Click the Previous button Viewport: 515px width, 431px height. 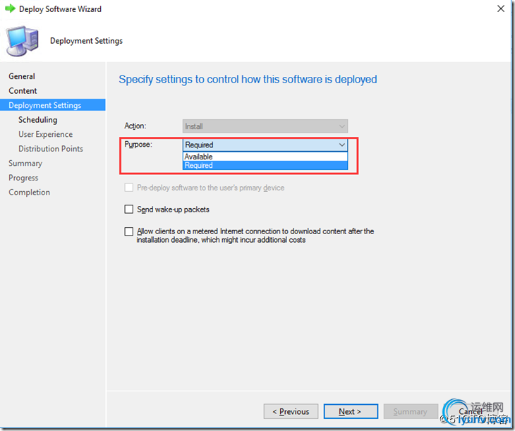pos(291,411)
